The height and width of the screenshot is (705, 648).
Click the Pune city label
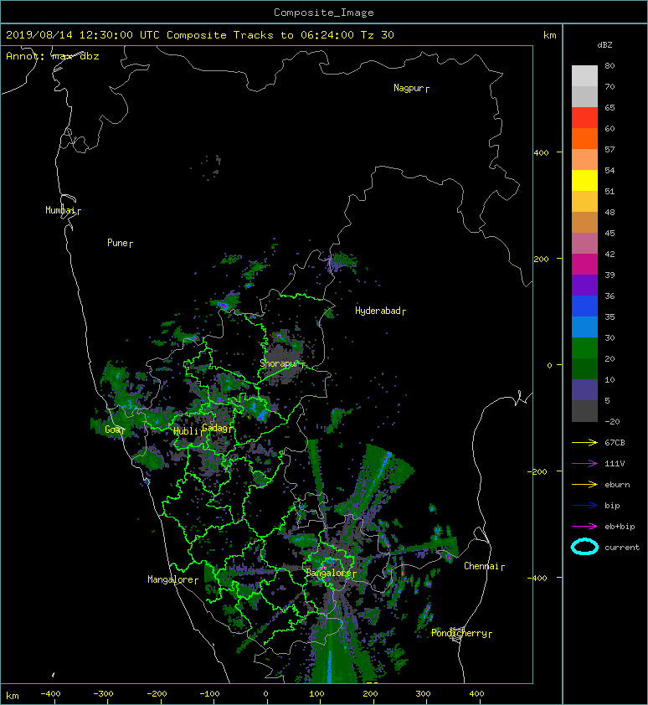click(117, 243)
